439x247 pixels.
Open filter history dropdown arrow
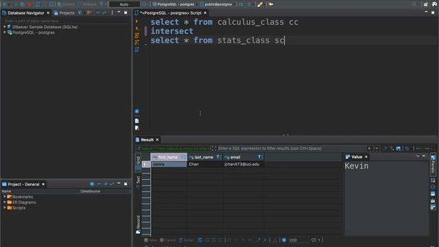[377, 148]
